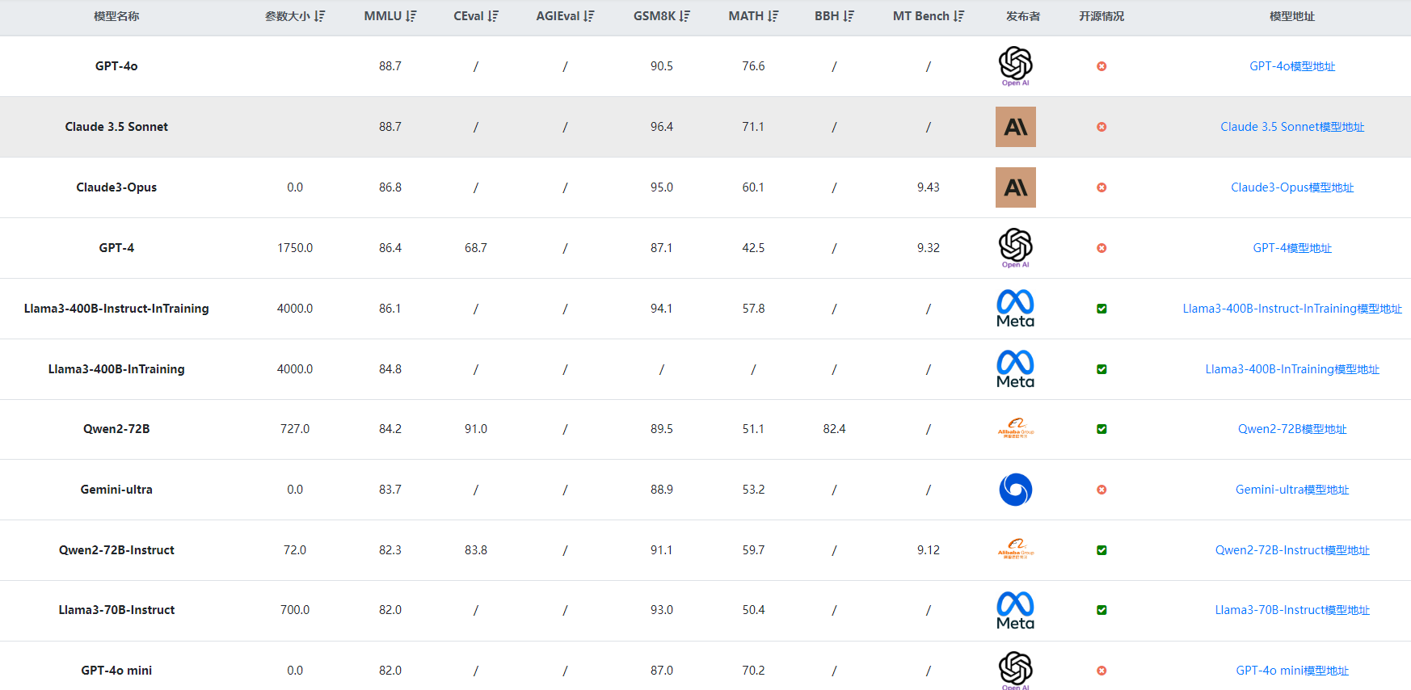Screen dimensions: 1411x690
Task: Sort by parameter size column
Action: 320,16
